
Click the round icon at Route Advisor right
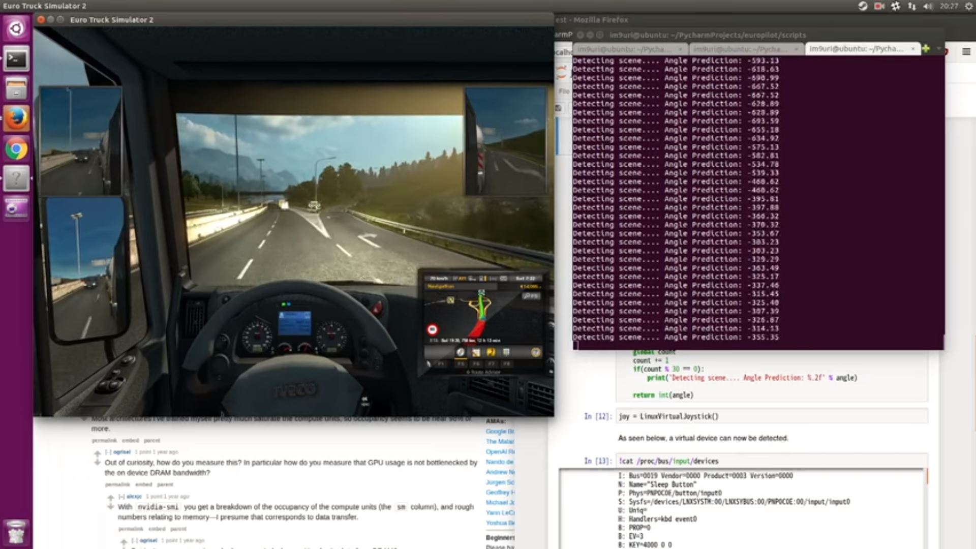(535, 352)
